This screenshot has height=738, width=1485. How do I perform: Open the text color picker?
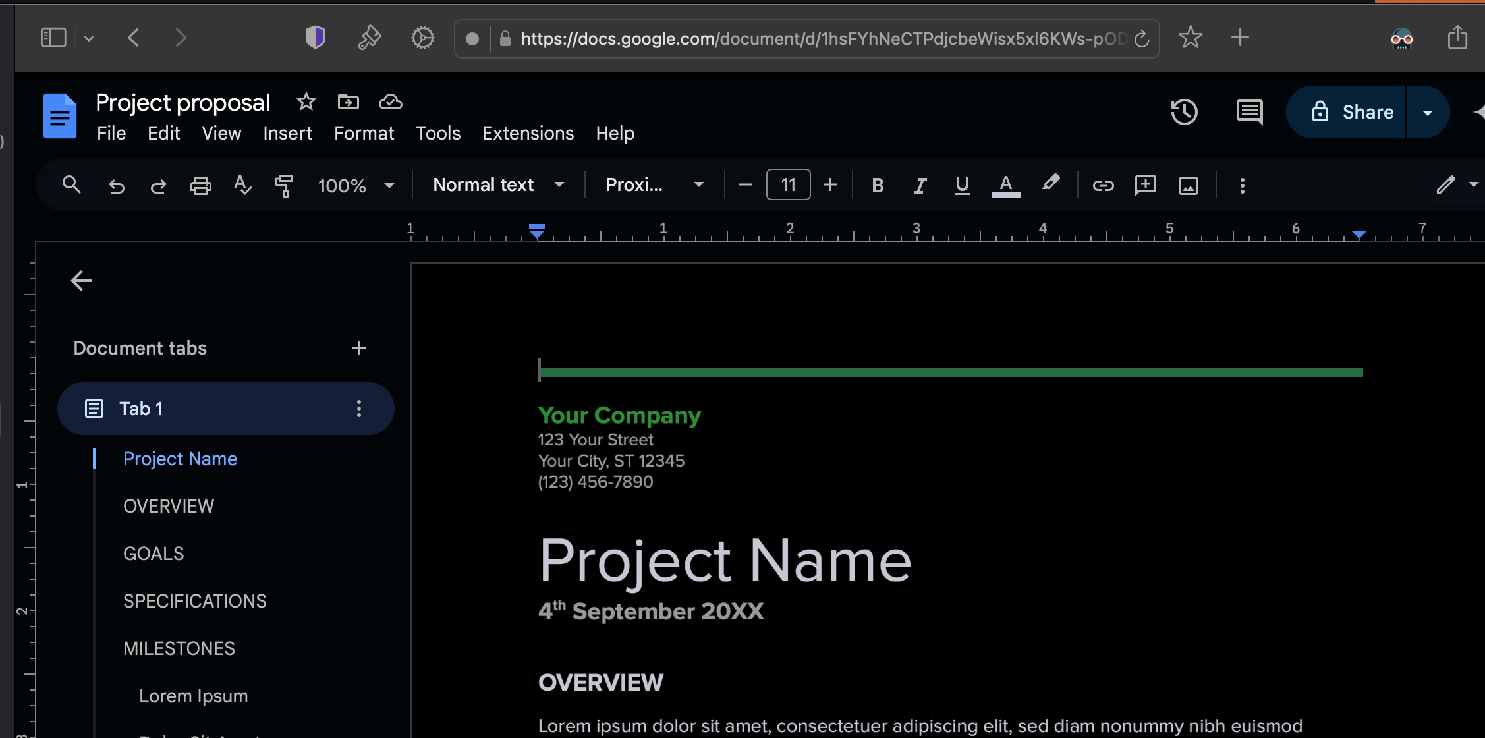tap(1005, 186)
